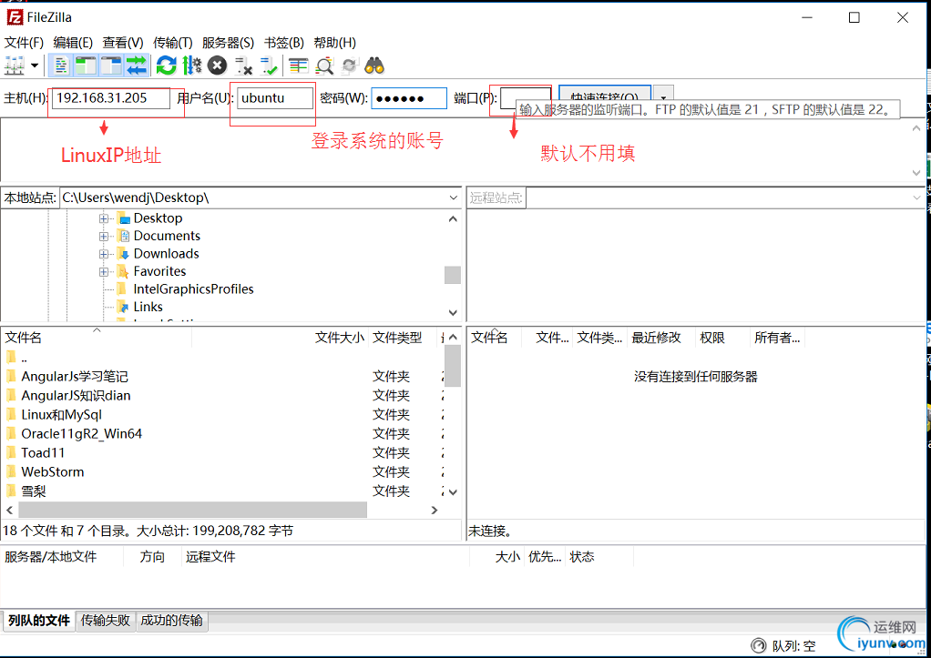Image resolution: width=931 pixels, height=658 pixels.
Task: Select Documents folder in local tree
Action: (x=167, y=236)
